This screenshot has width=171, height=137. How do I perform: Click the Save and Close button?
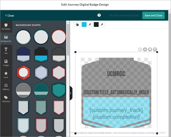[153, 15]
